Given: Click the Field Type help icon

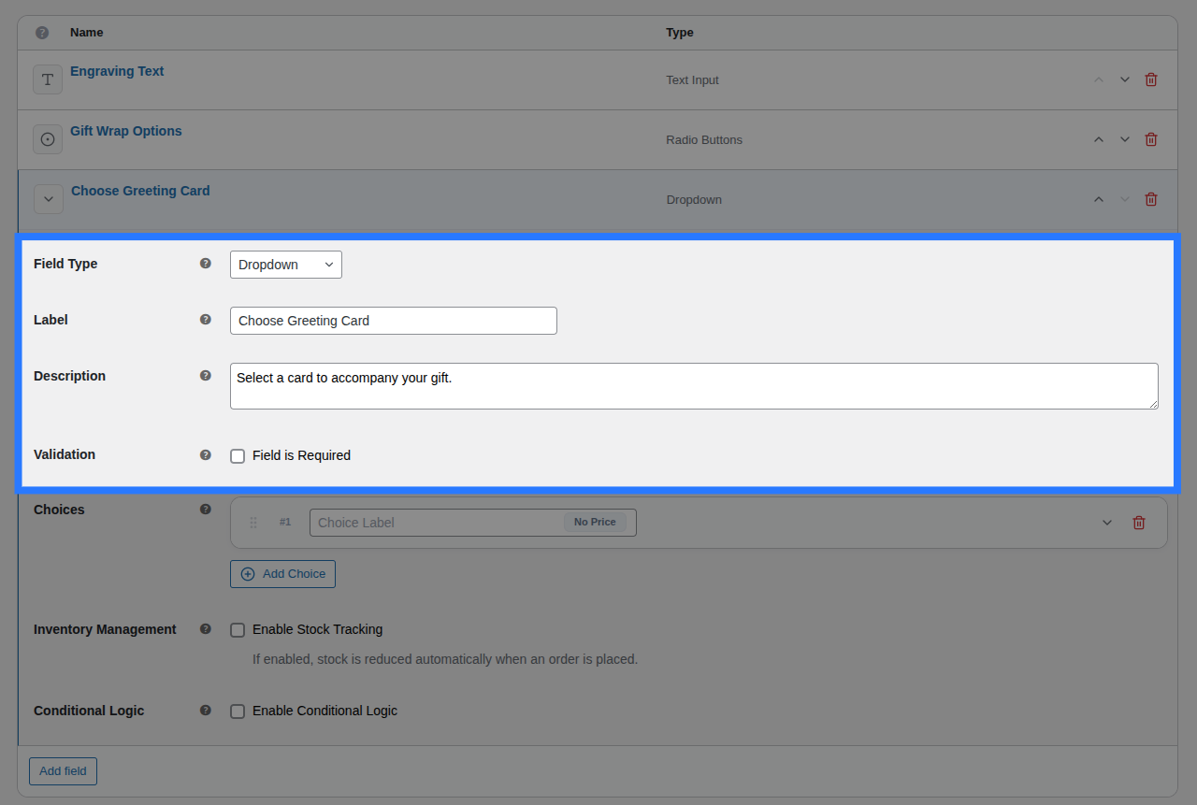Looking at the screenshot, I should tap(206, 264).
